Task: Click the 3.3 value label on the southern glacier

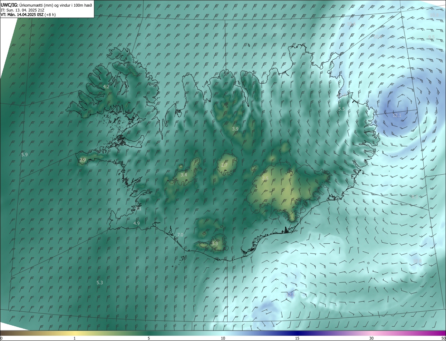Action: pos(215,243)
